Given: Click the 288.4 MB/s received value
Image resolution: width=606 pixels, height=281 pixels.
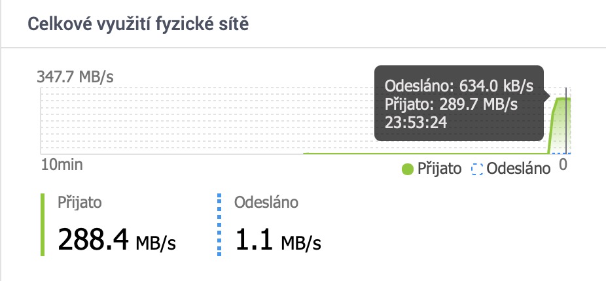Looking at the screenshot, I should point(118,241).
